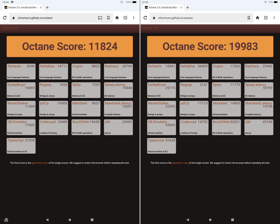Tap the keyboard icon in the bottom-left corner
280x224 pixels.
[x=6, y=219]
